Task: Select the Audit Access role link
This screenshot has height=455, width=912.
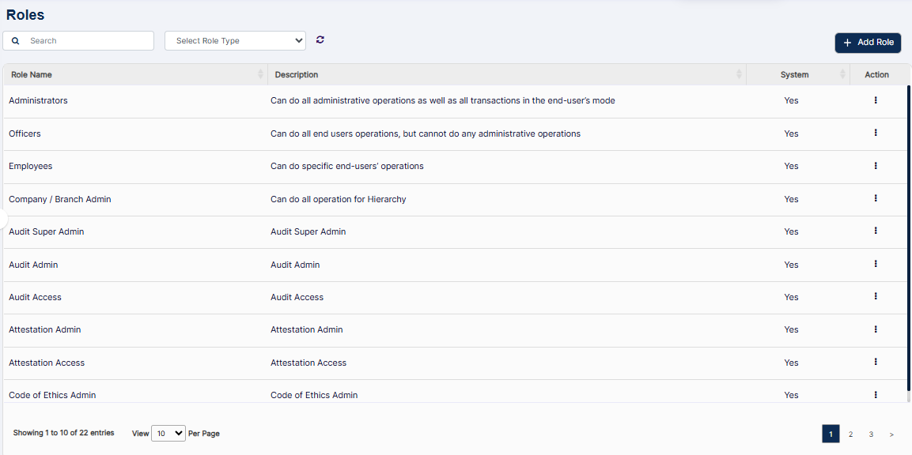Action: click(35, 296)
